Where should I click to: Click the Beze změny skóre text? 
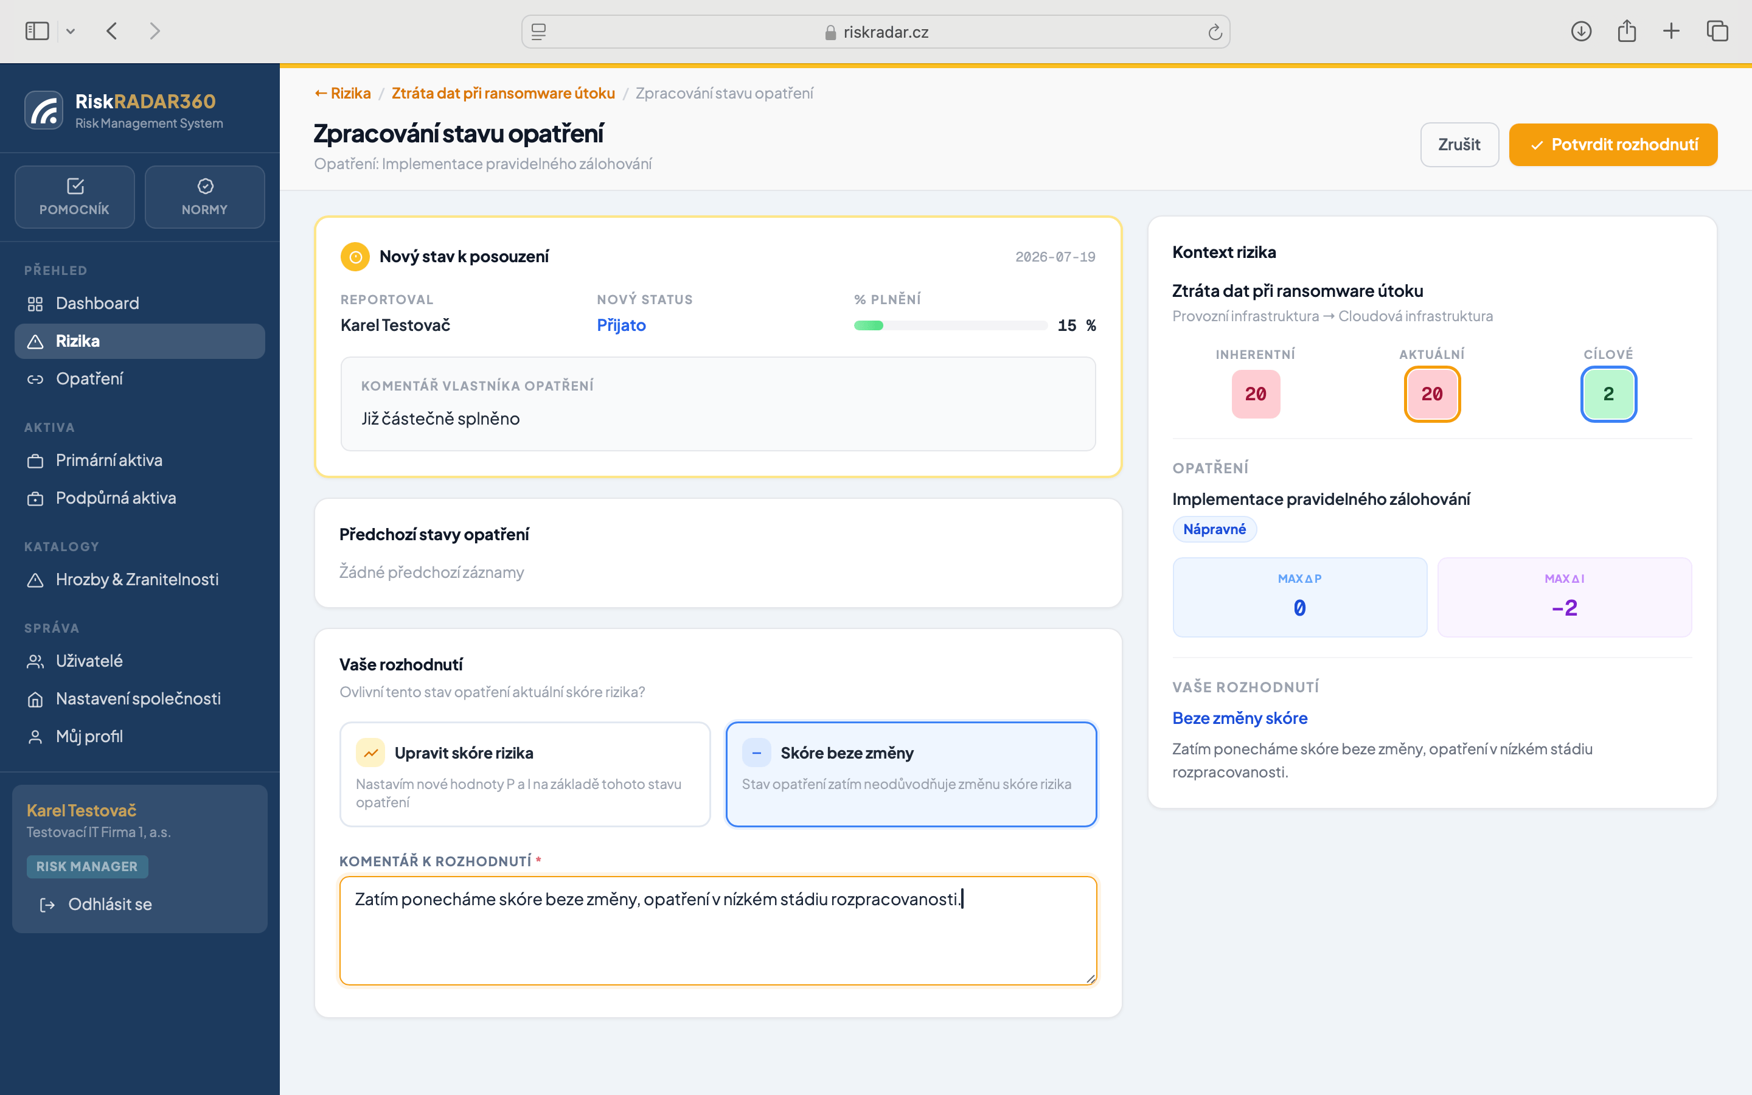click(1239, 718)
